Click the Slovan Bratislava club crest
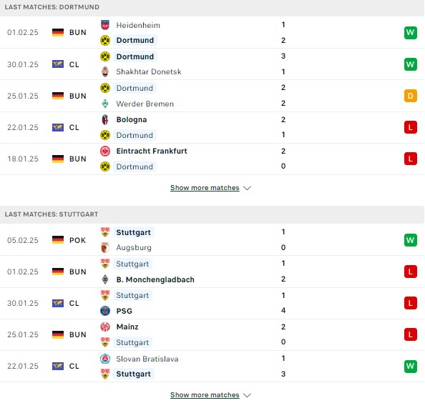Image resolution: width=425 pixels, height=403 pixels. coord(105,359)
